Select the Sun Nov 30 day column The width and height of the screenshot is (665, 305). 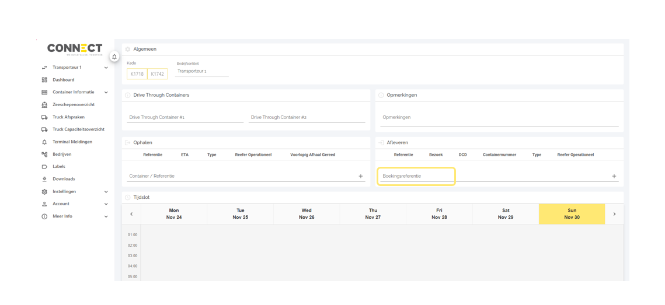point(572,214)
